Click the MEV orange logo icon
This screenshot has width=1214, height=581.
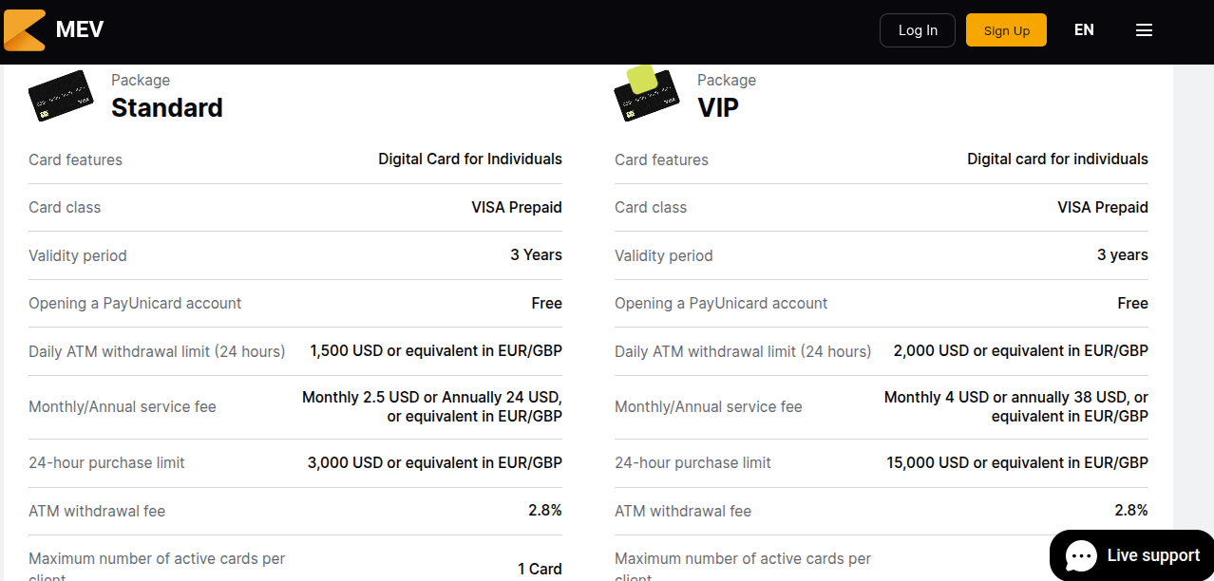pyautogui.click(x=24, y=29)
